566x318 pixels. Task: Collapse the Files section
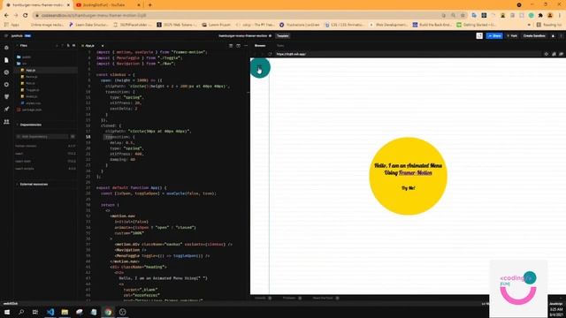click(x=24, y=46)
